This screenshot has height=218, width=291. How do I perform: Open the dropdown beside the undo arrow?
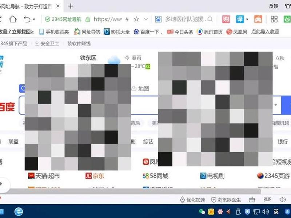34,19
